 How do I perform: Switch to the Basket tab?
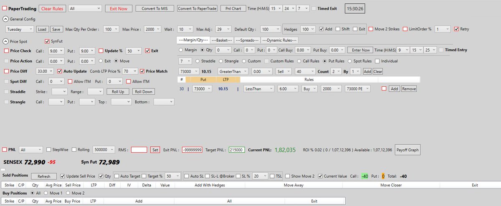(x=222, y=40)
